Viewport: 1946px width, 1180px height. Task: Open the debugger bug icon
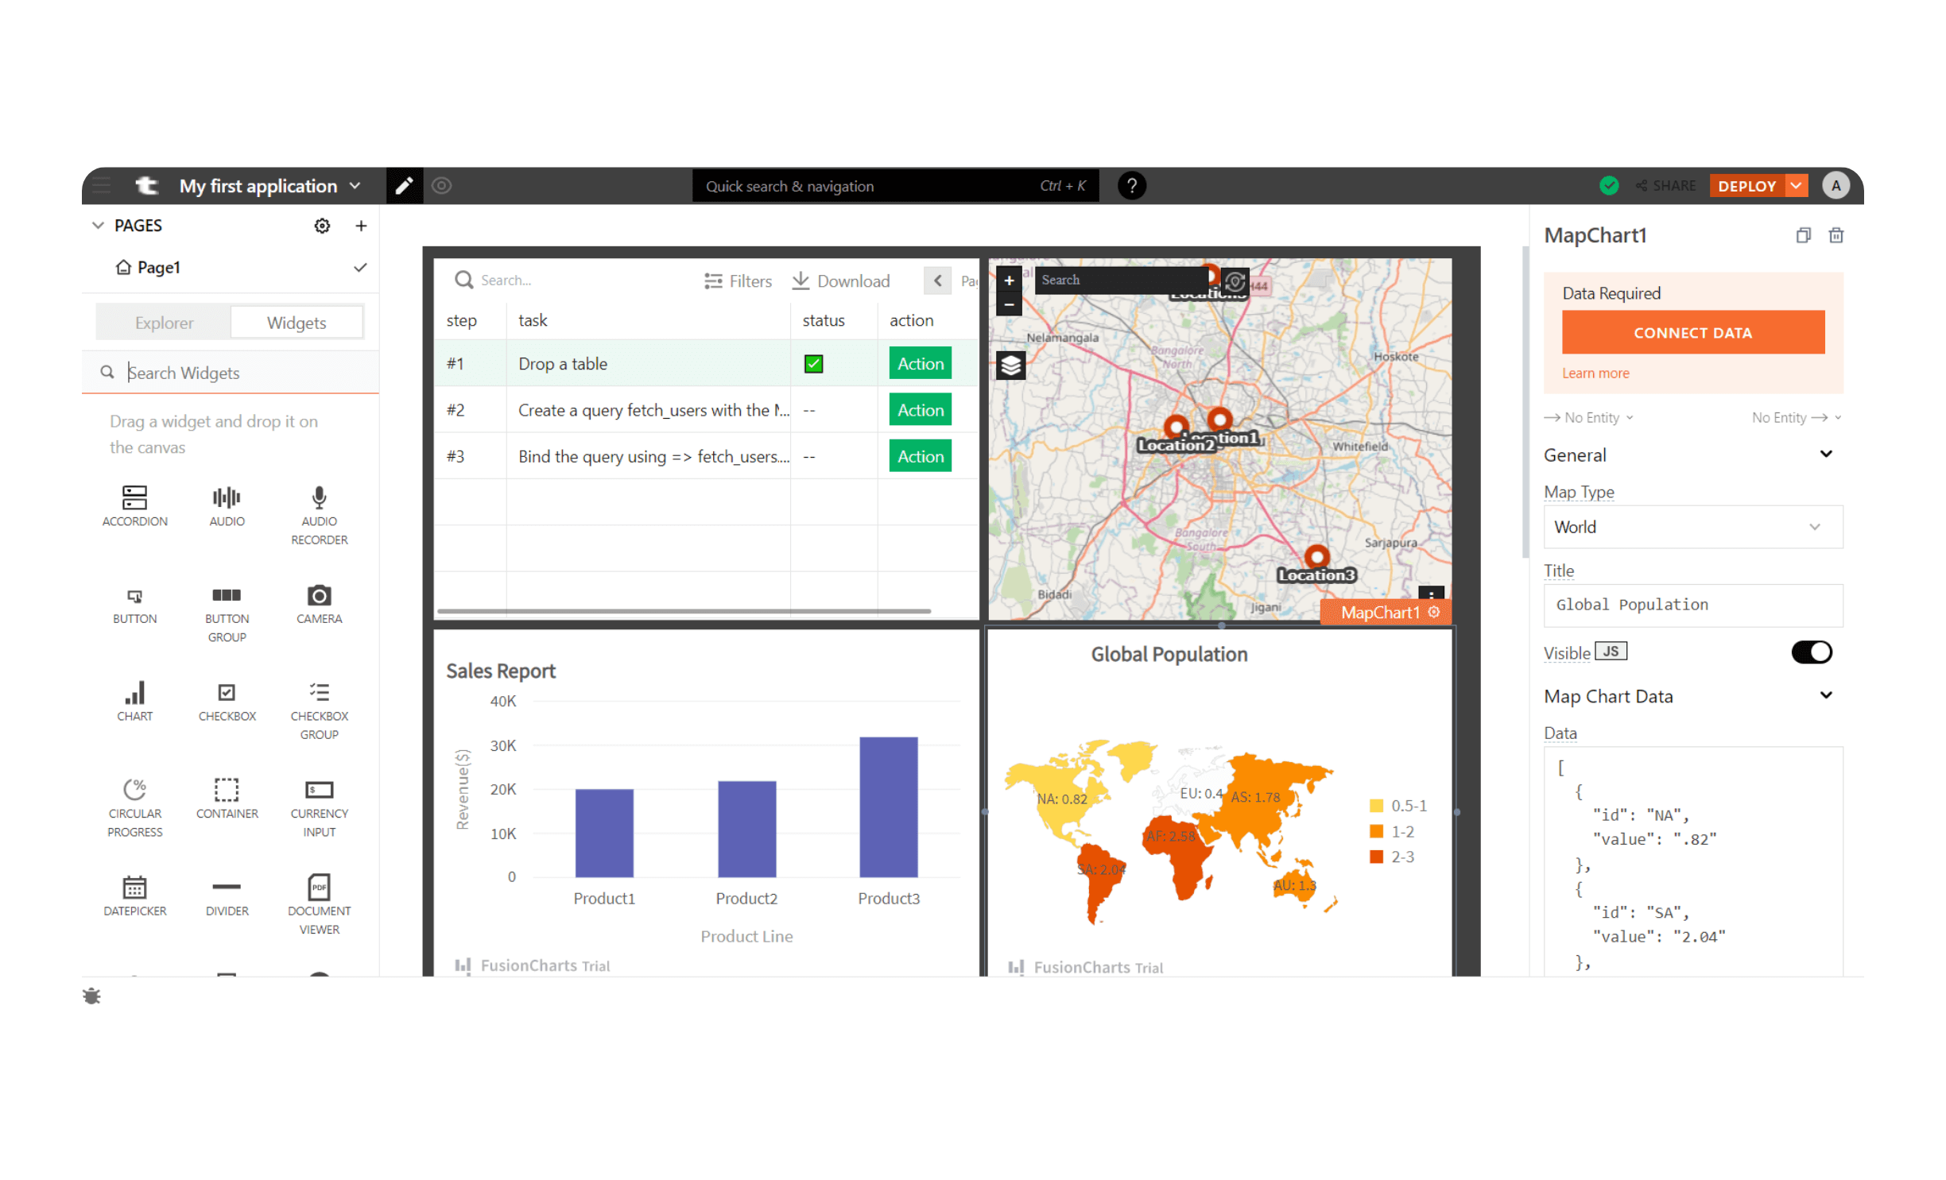pos(91,996)
